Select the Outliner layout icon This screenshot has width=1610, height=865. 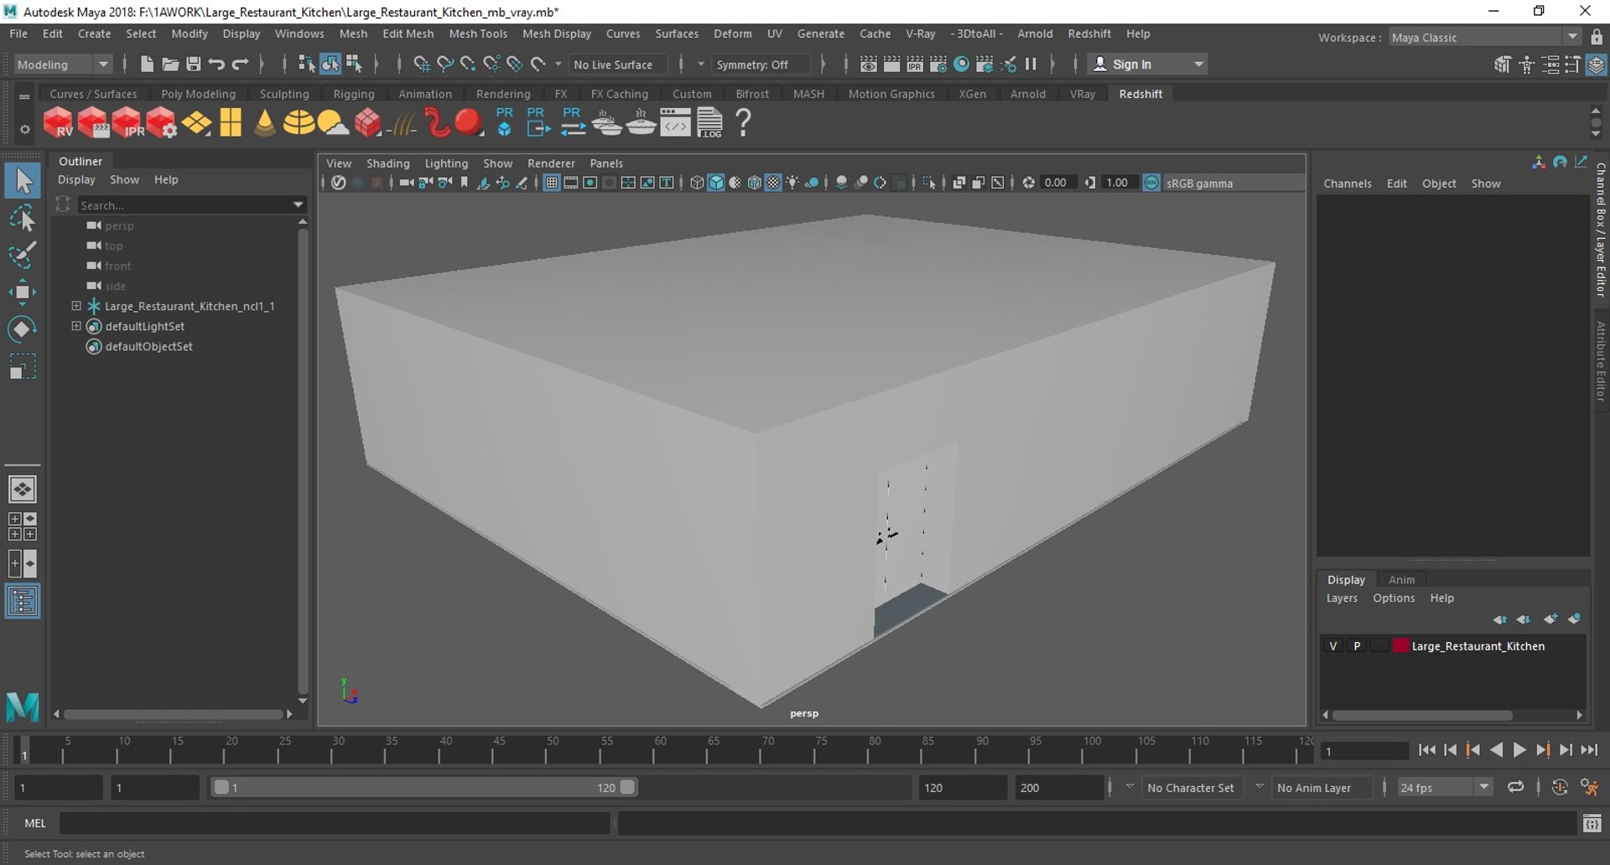23,601
